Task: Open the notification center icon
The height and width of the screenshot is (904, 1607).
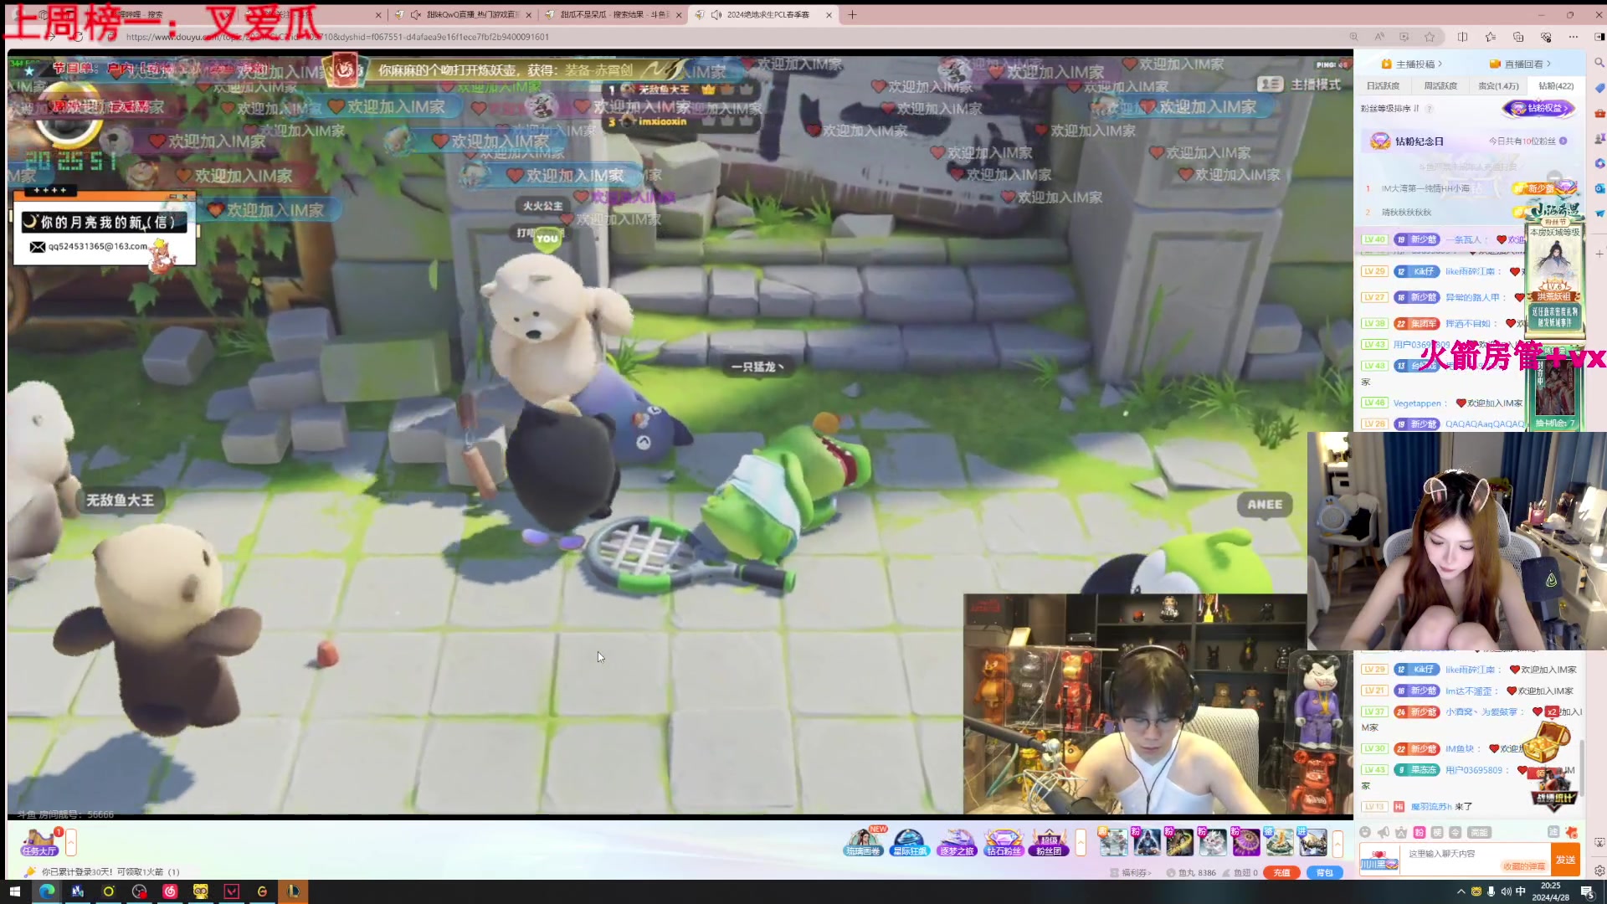Action: coord(1587,891)
